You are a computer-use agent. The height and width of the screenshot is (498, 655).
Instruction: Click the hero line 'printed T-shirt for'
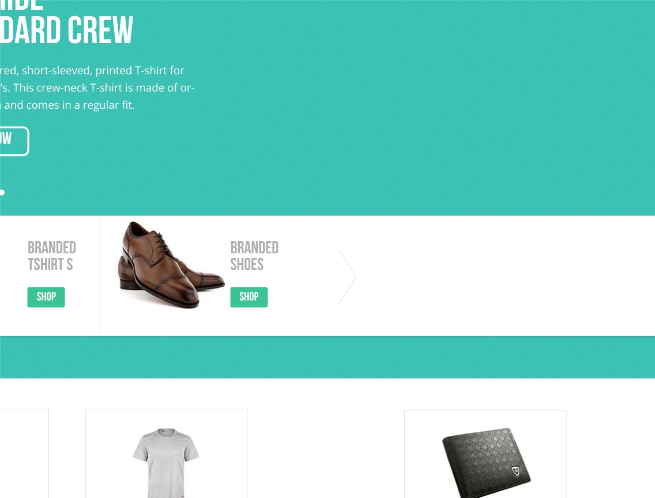click(140, 70)
